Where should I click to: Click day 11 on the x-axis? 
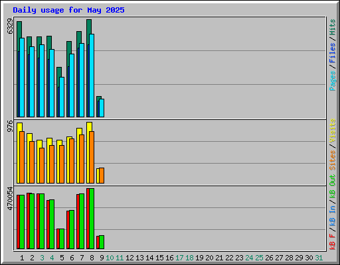click(x=120, y=258)
